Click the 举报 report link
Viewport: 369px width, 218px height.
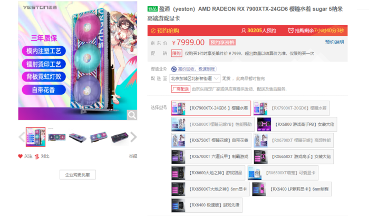coord(133,156)
